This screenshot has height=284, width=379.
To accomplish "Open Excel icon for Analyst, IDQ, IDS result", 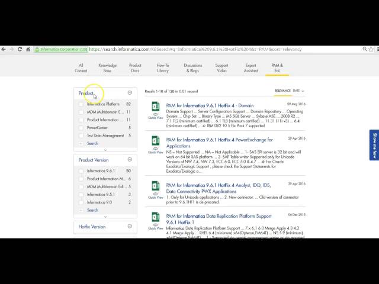I will point(155,186).
